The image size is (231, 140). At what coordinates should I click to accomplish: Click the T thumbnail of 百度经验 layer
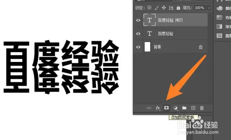[x=150, y=33]
